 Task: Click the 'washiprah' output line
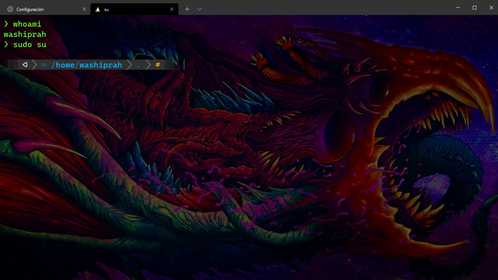[25, 34]
